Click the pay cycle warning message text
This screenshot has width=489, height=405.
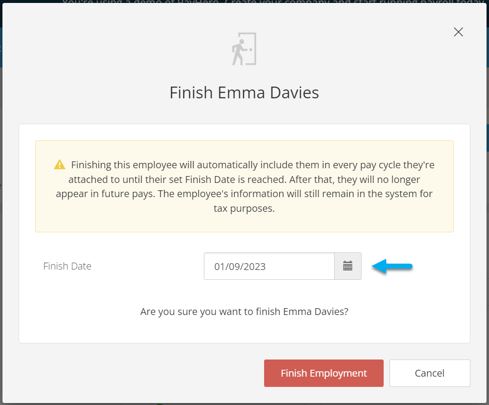[x=244, y=186]
